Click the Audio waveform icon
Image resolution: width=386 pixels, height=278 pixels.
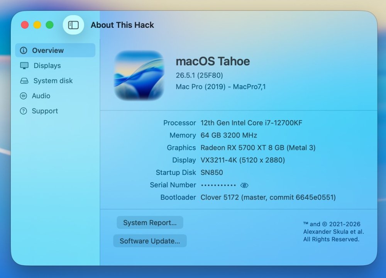click(24, 96)
